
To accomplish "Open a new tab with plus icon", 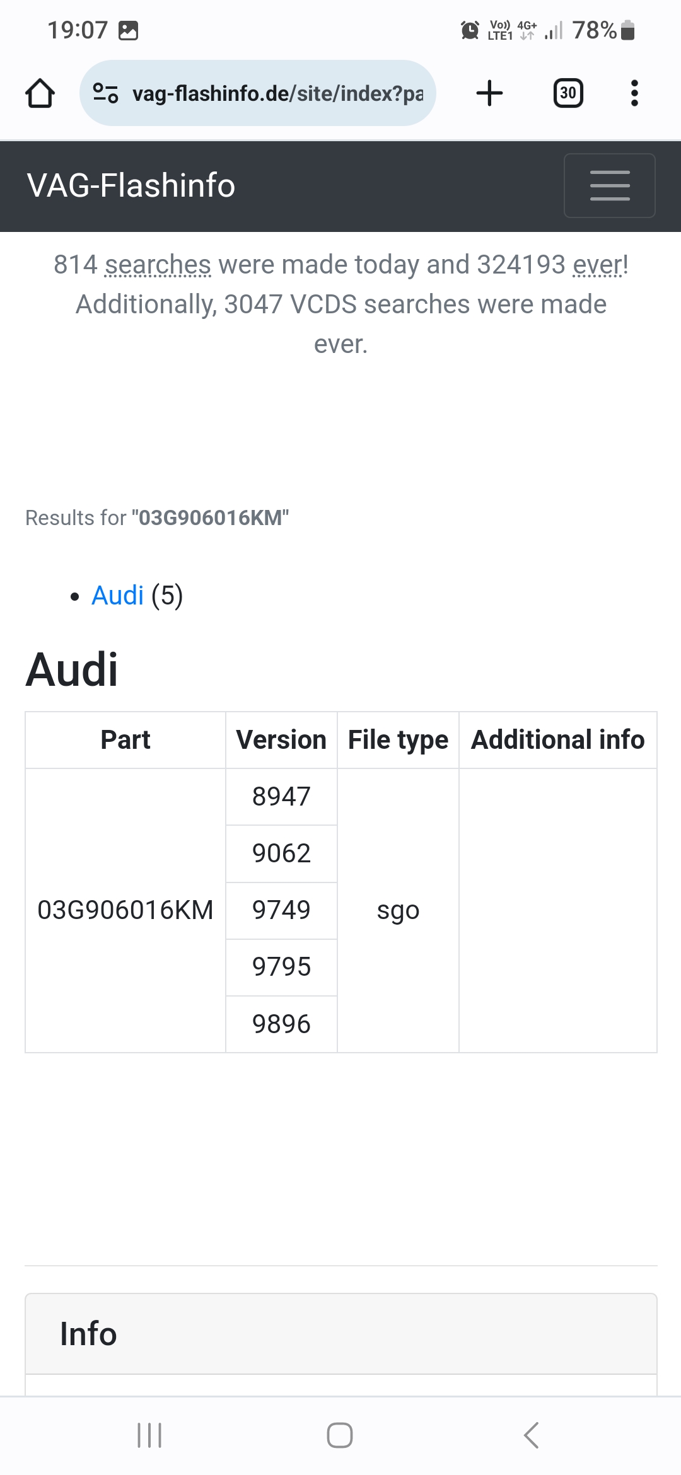I will [x=489, y=93].
